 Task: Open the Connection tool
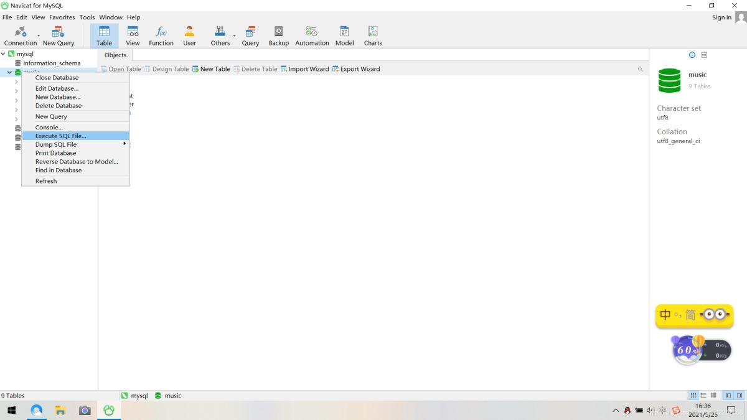pyautogui.click(x=21, y=36)
